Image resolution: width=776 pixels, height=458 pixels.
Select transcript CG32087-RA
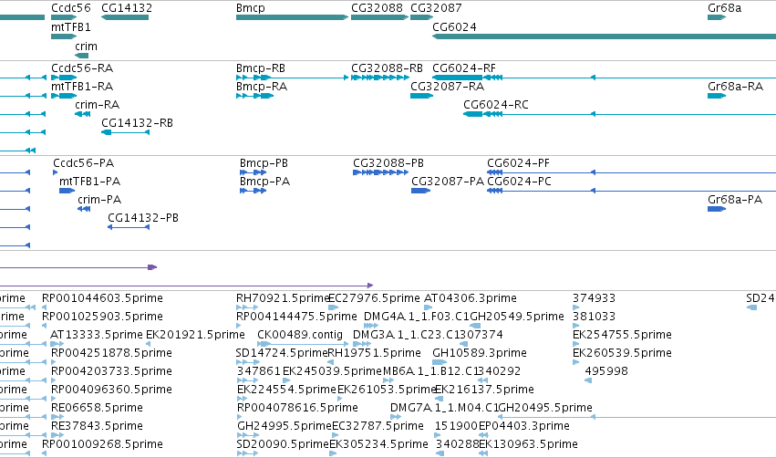(448, 87)
